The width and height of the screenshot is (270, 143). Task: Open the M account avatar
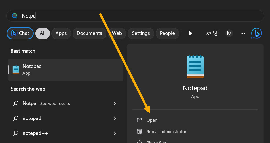point(229,33)
